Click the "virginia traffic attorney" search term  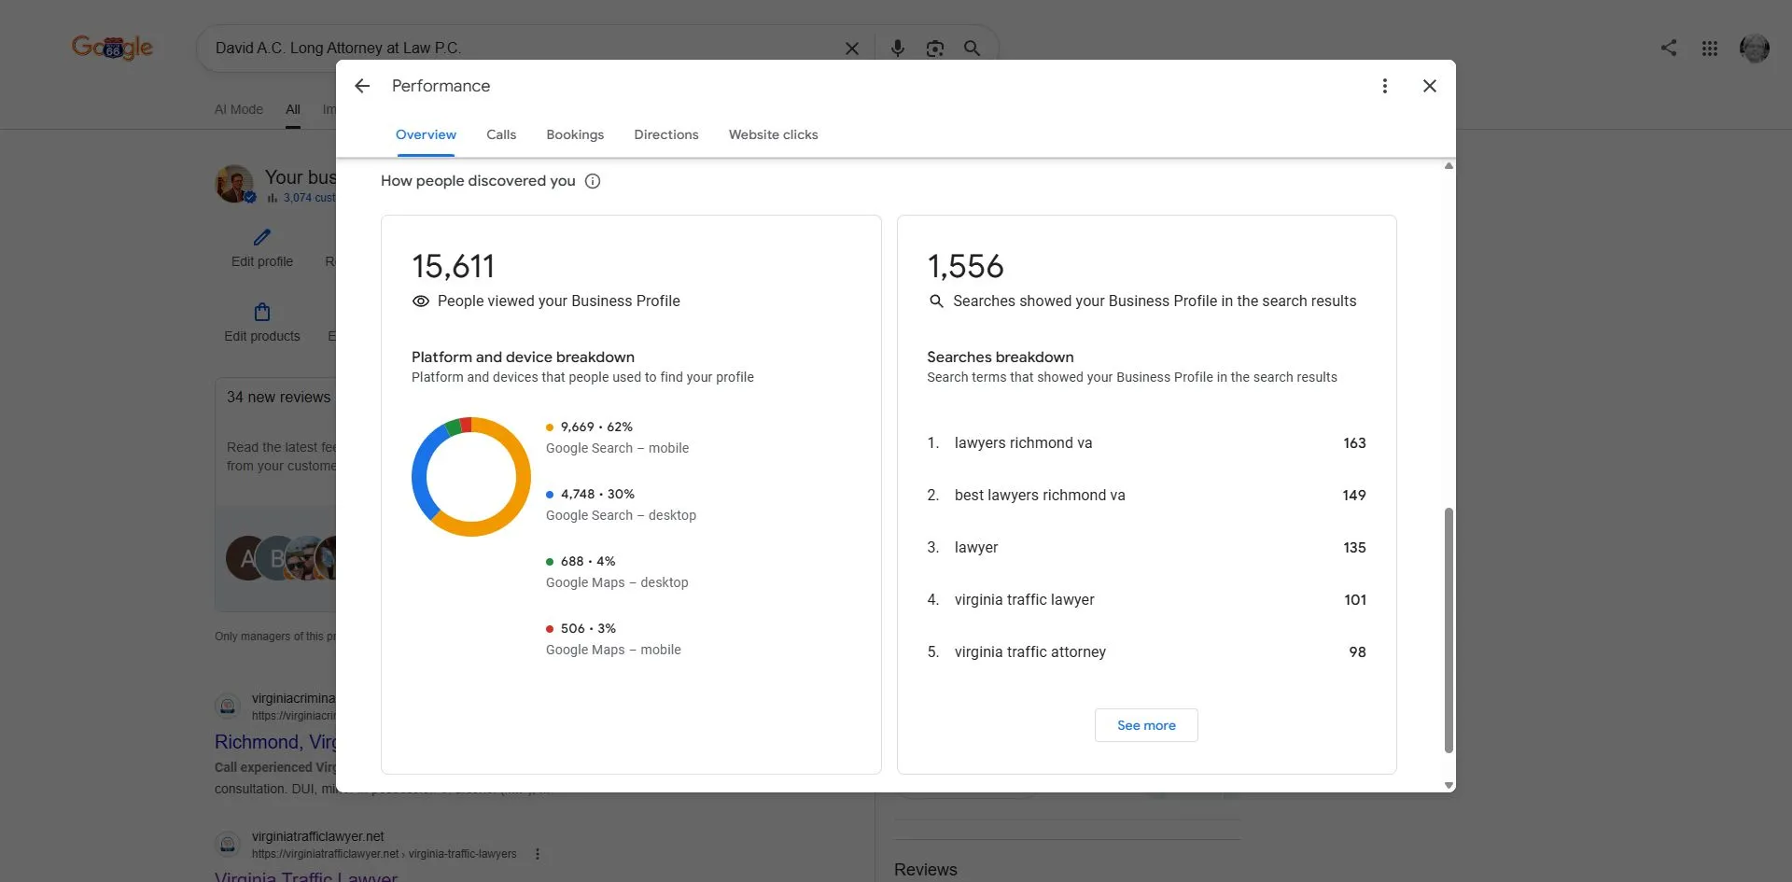1029,652
